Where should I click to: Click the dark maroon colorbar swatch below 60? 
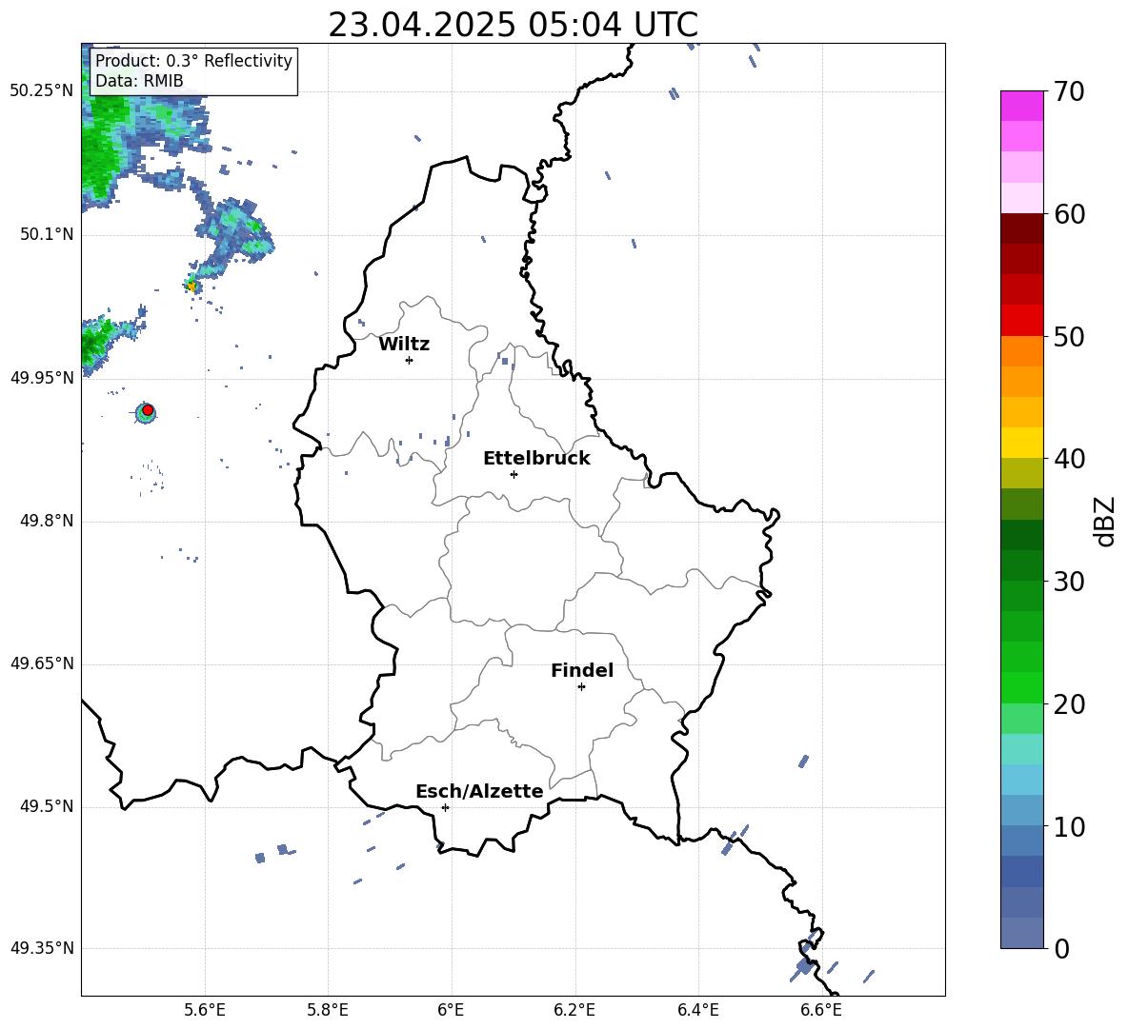point(1021,228)
